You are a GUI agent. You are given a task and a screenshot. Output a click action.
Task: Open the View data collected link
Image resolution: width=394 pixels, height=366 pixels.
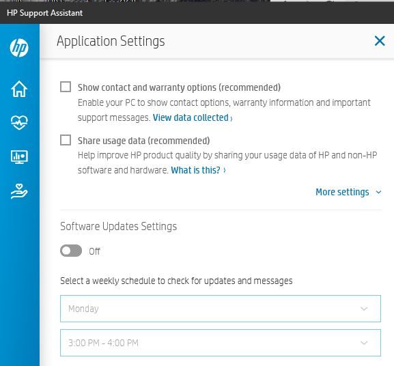click(x=191, y=117)
